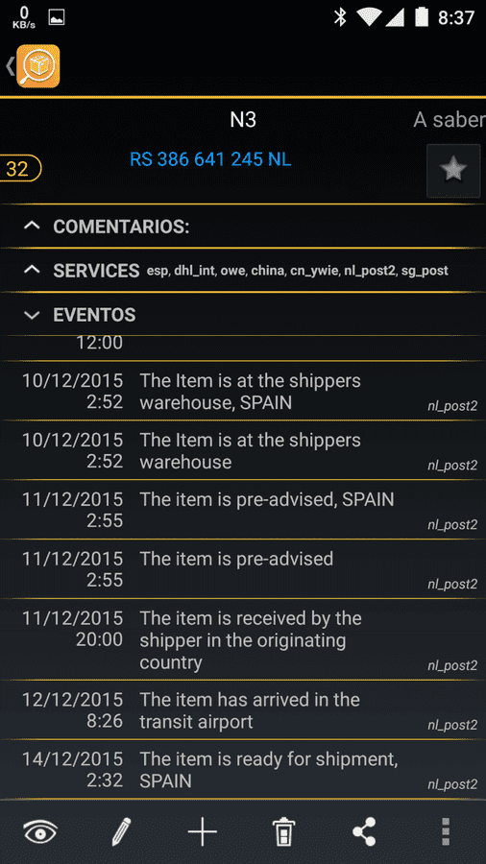This screenshot has width=486, height=864.
Task: Toggle the star favorite button
Action: coord(453,171)
